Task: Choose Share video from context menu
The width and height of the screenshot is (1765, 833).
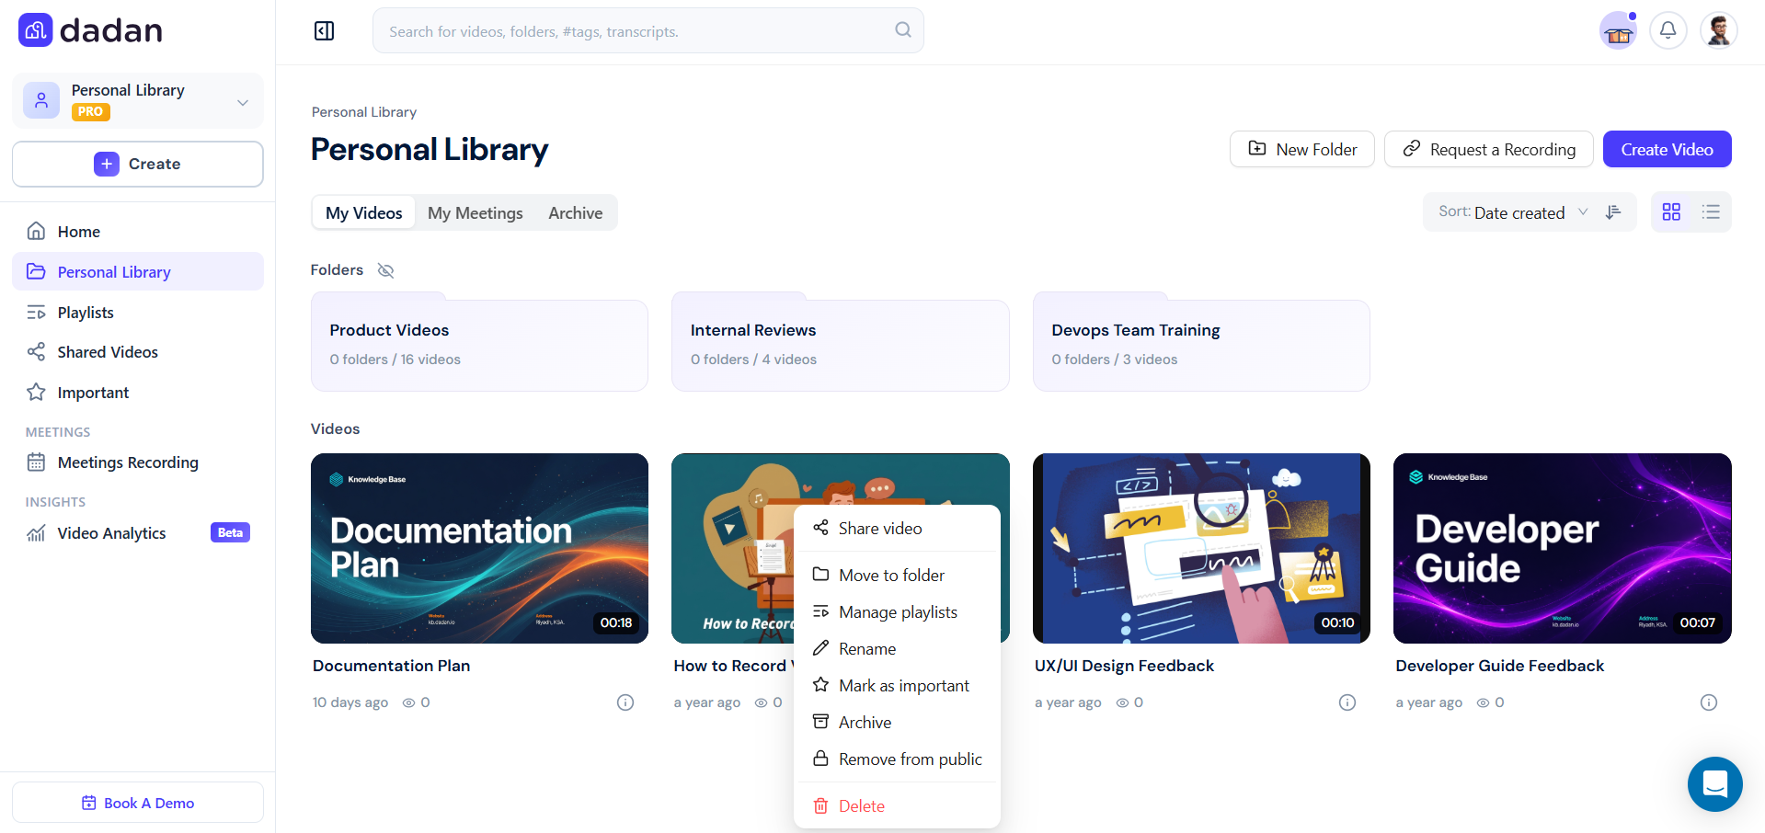Action: (897, 529)
